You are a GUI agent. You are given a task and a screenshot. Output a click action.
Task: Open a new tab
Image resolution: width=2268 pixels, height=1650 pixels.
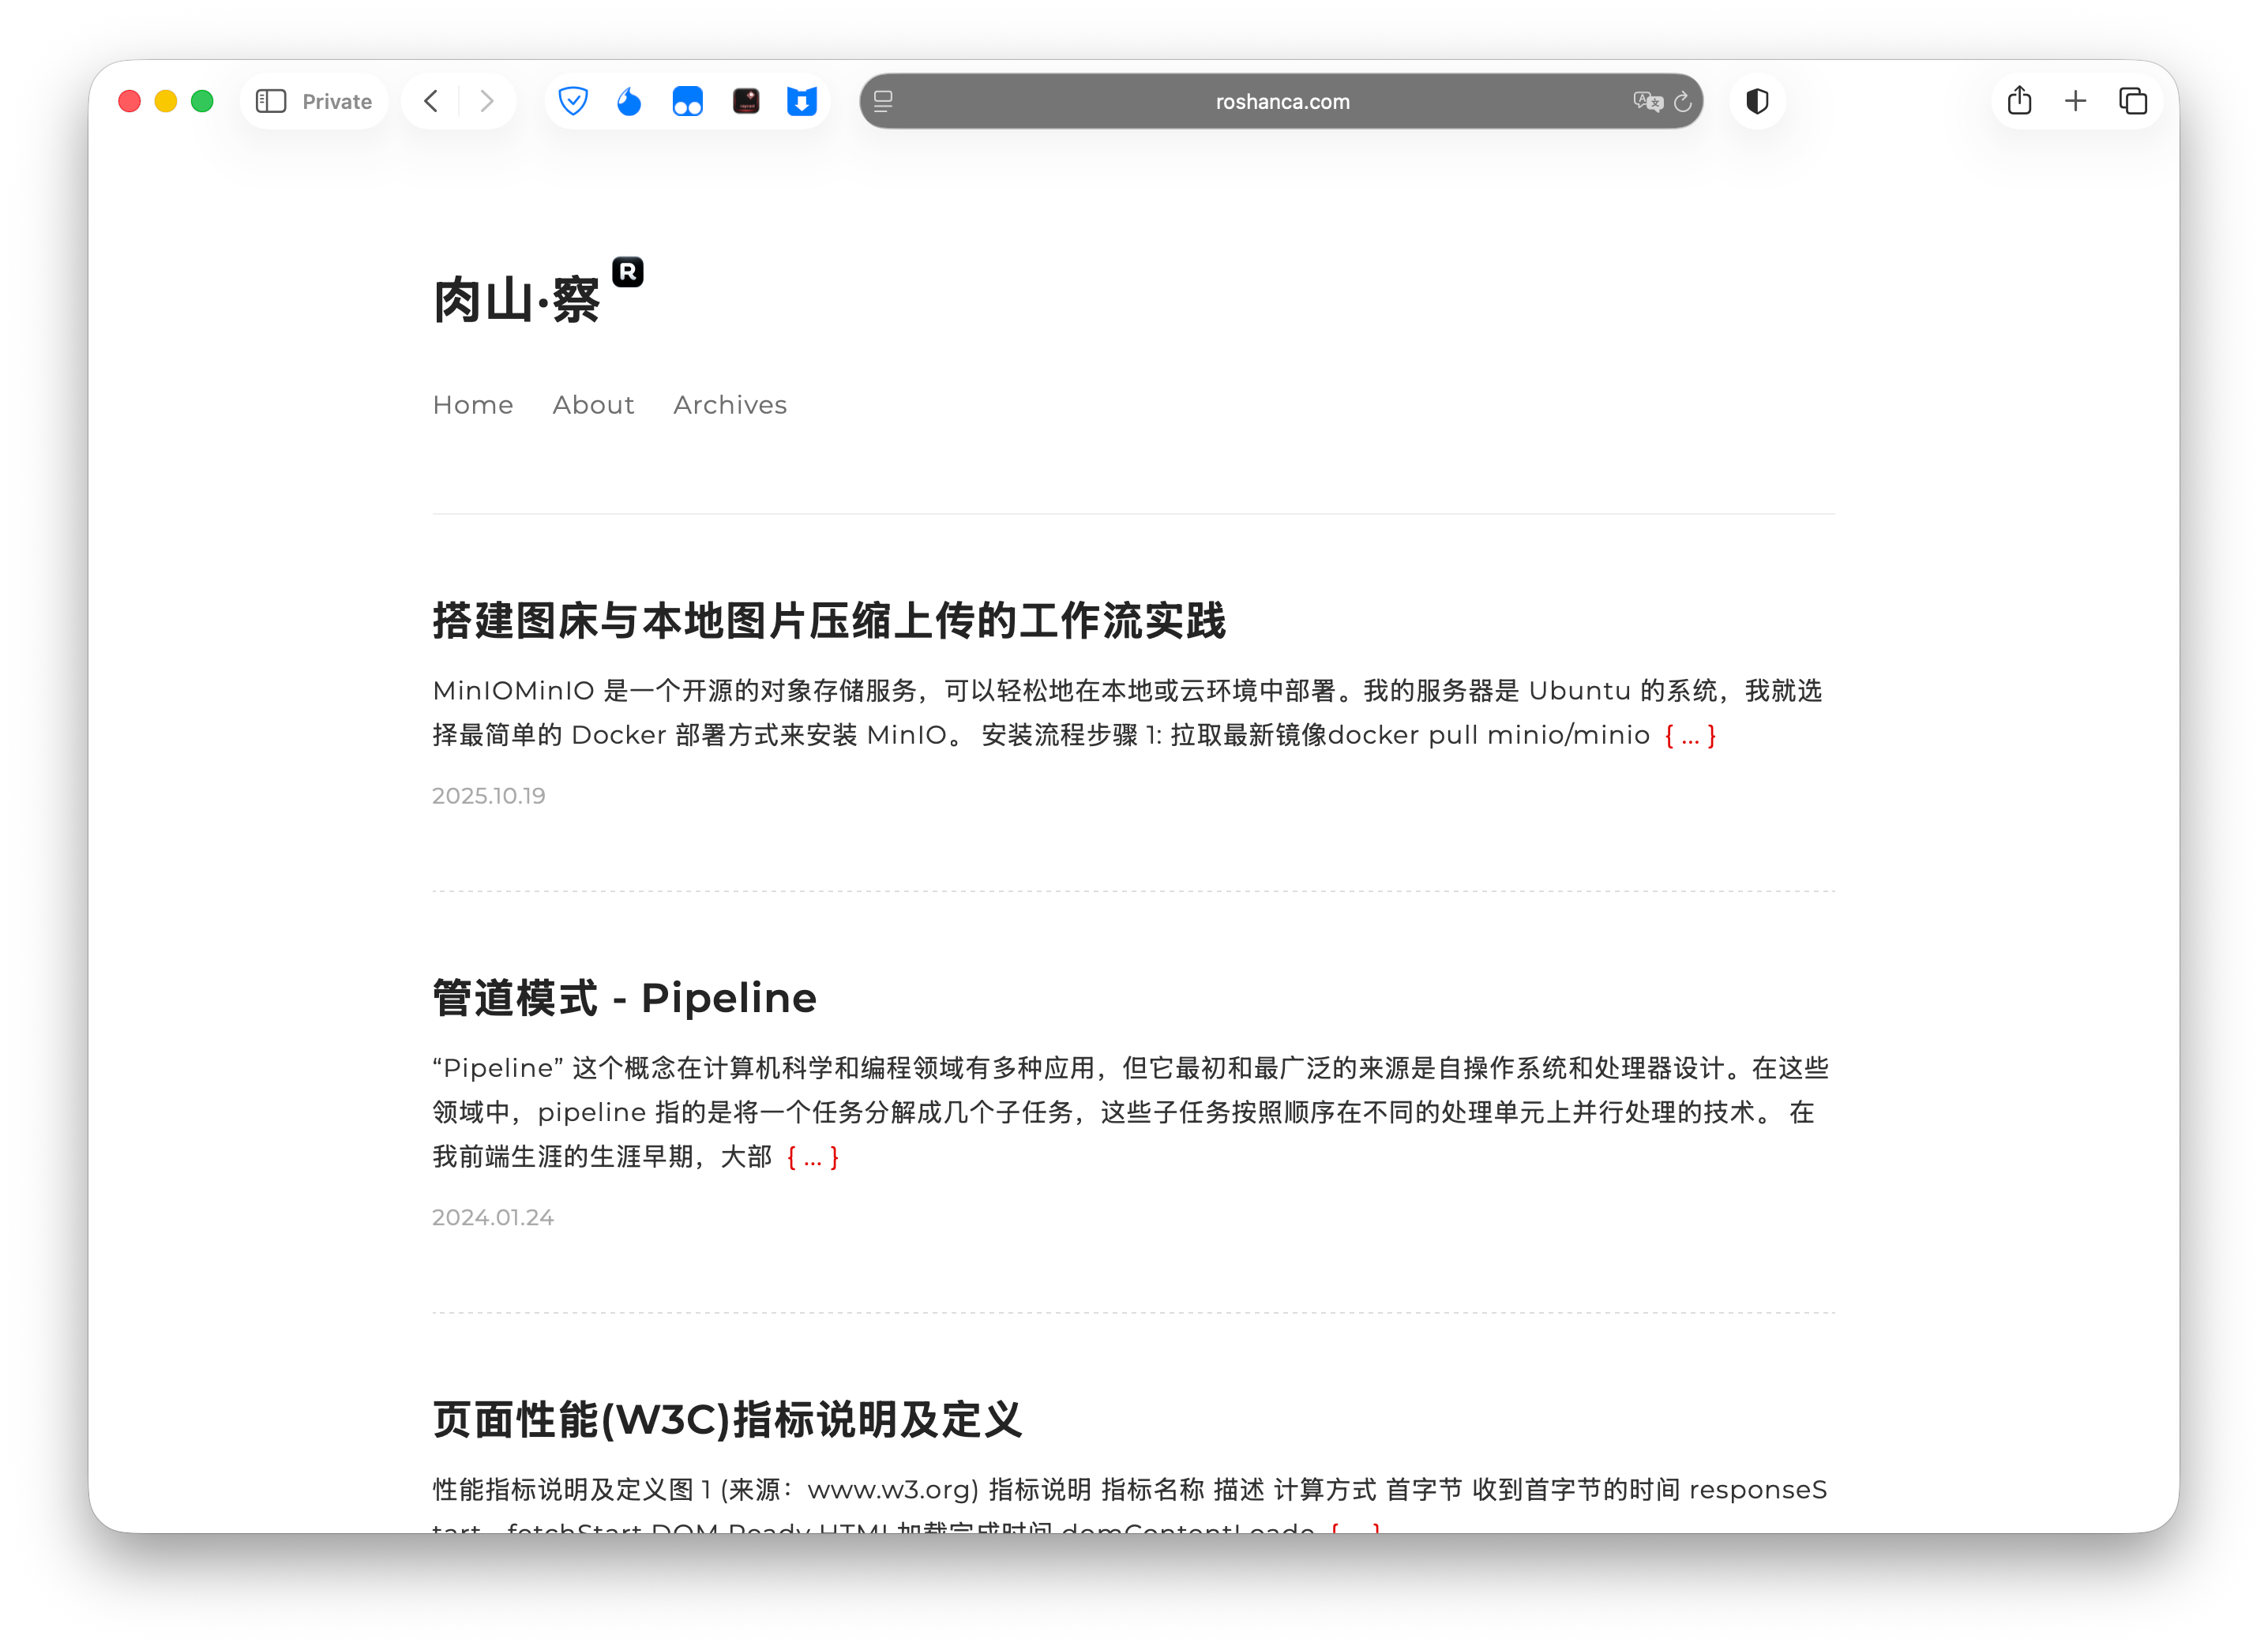[x=2076, y=101]
